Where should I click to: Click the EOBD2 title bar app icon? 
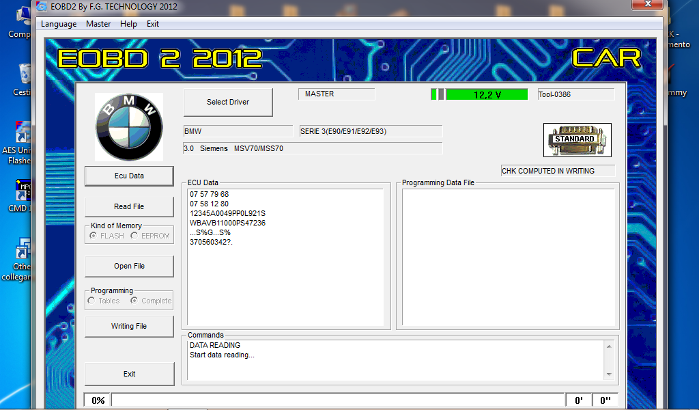42,6
